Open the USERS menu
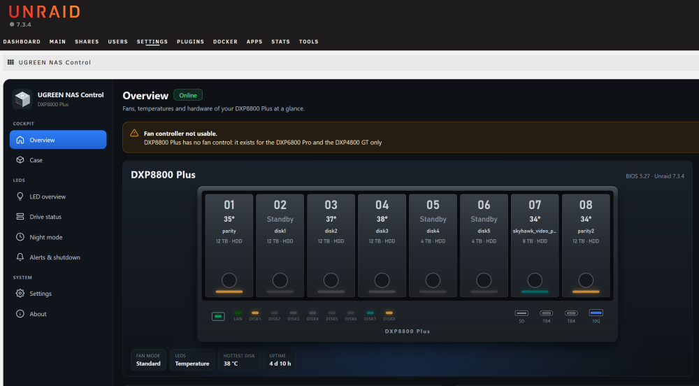The height and width of the screenshot is (386, 699). tap(117, 41)
